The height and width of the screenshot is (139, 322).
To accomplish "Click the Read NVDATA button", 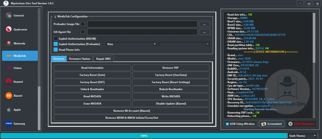I will coord(92,96).
